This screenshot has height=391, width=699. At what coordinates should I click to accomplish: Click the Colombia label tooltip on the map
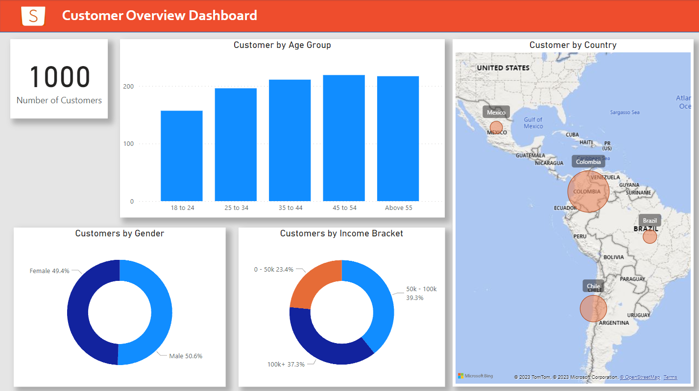588,161
